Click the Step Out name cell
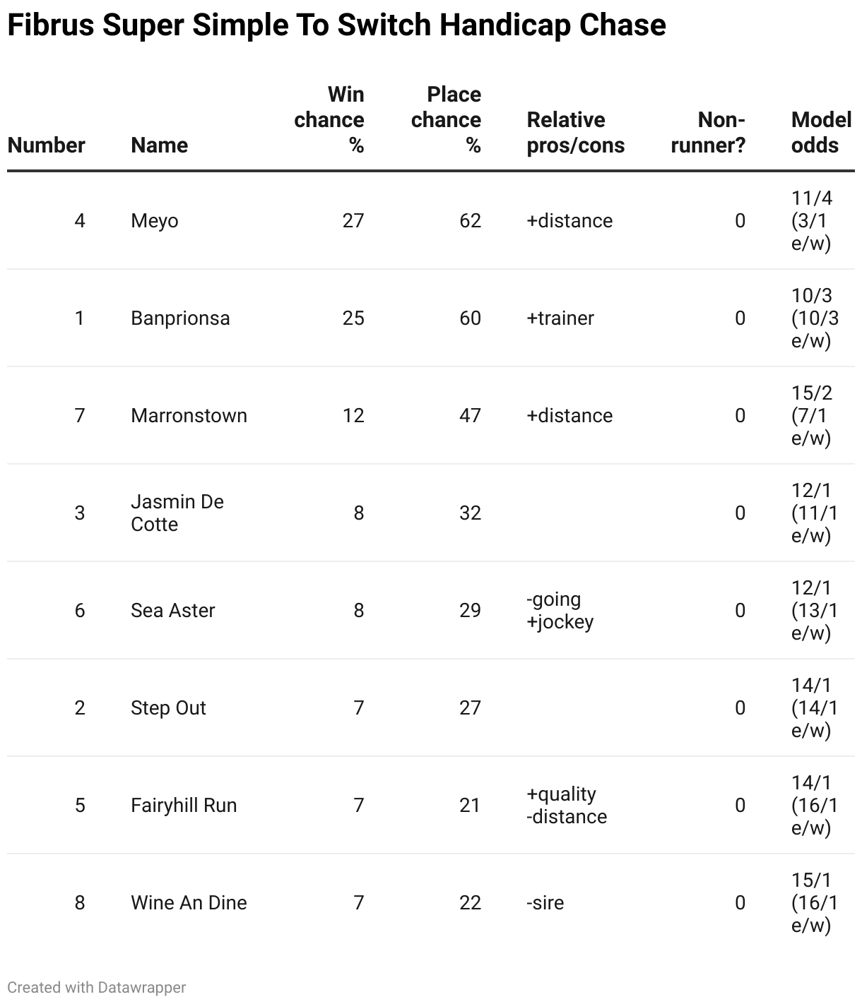This screenshot has width=862, height=1004. click(x=168, y=708)
